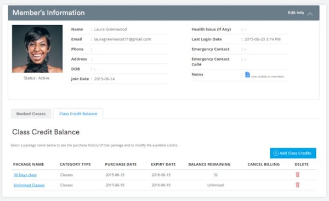
Task: Open the 30 Days class package link
Action: (x=25, y=175)
